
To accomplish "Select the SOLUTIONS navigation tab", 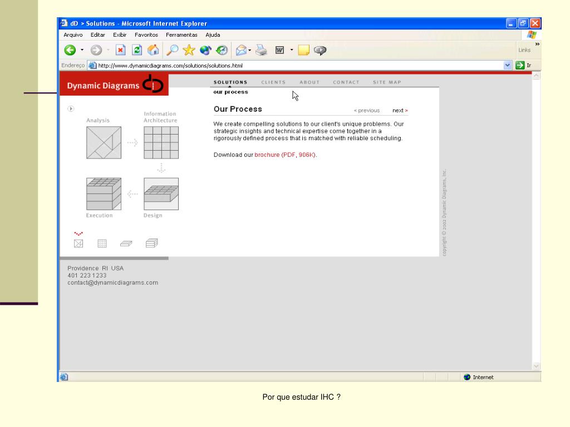I will (x=230, y=82).
